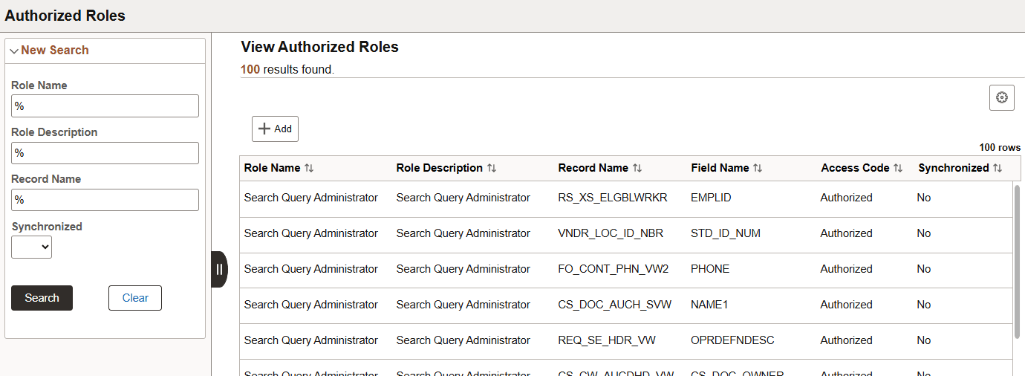Sort by Role Name column arrows
The image size is (1025, 376).
pyautogui.click(x=309, y=169)
